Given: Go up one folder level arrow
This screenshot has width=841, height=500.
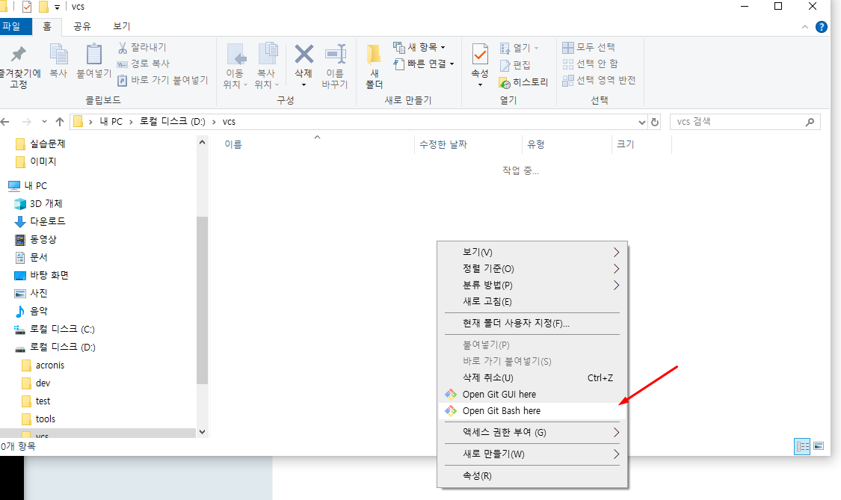Looking at the screenshot, I should [x=60, y=122].
